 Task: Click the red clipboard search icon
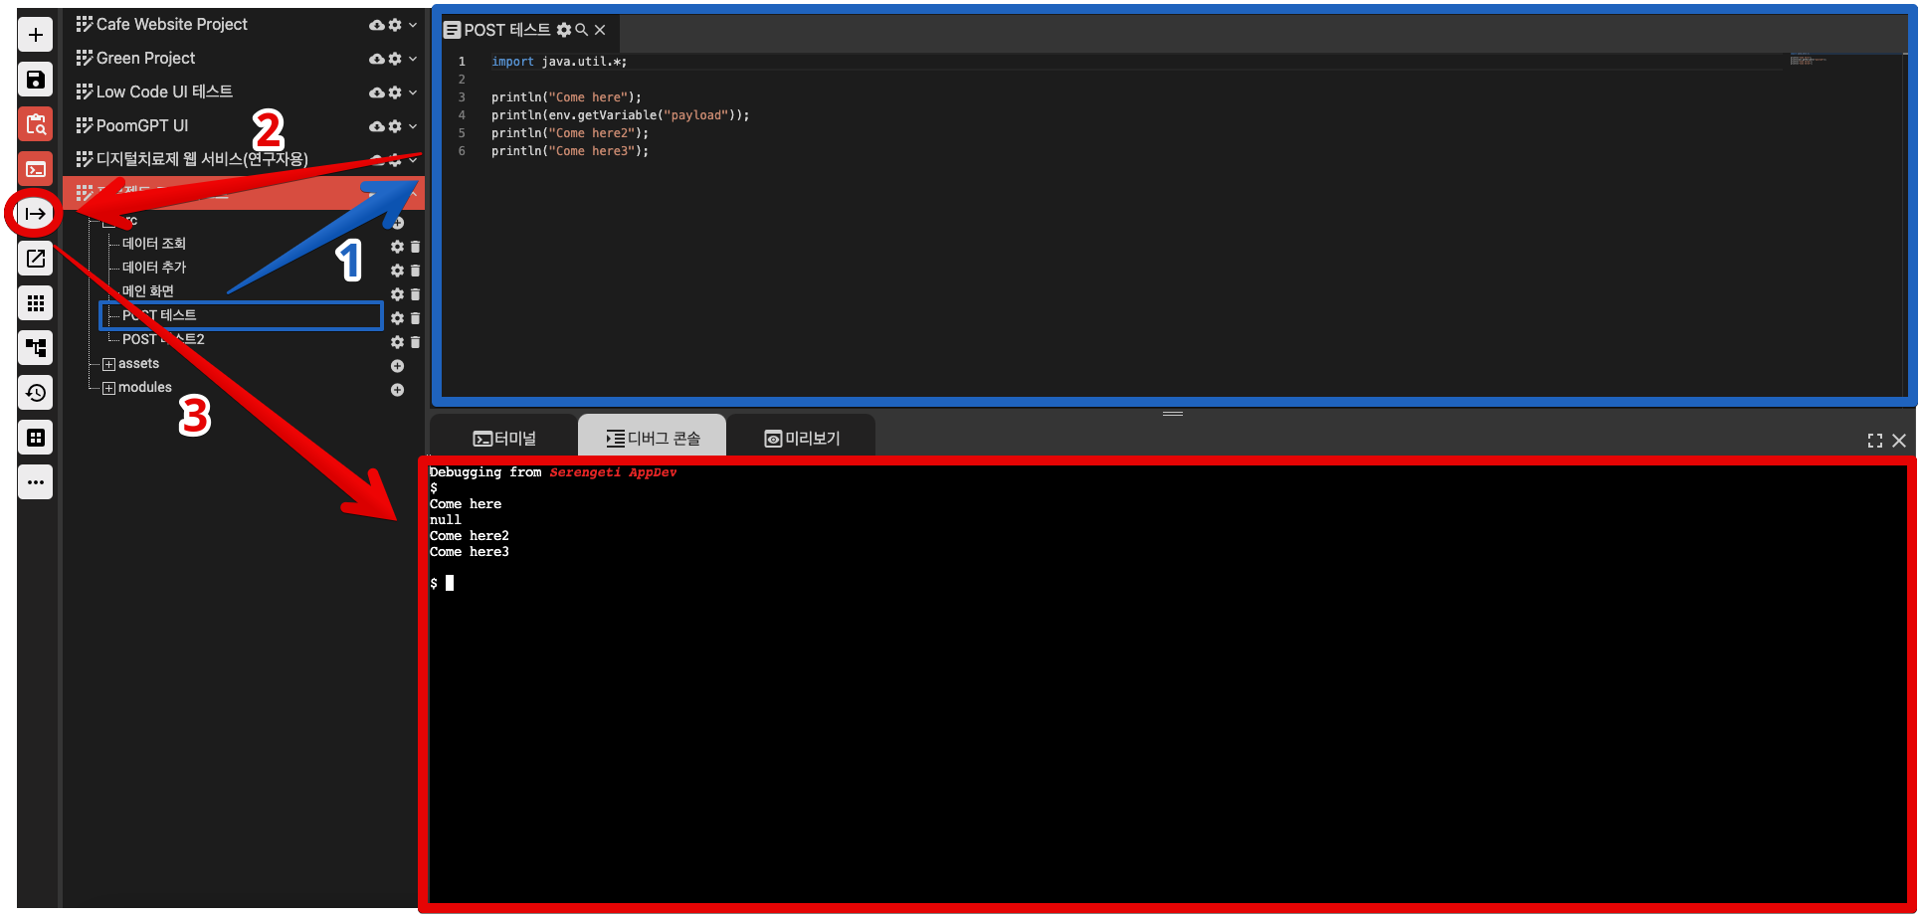[36, 124]
